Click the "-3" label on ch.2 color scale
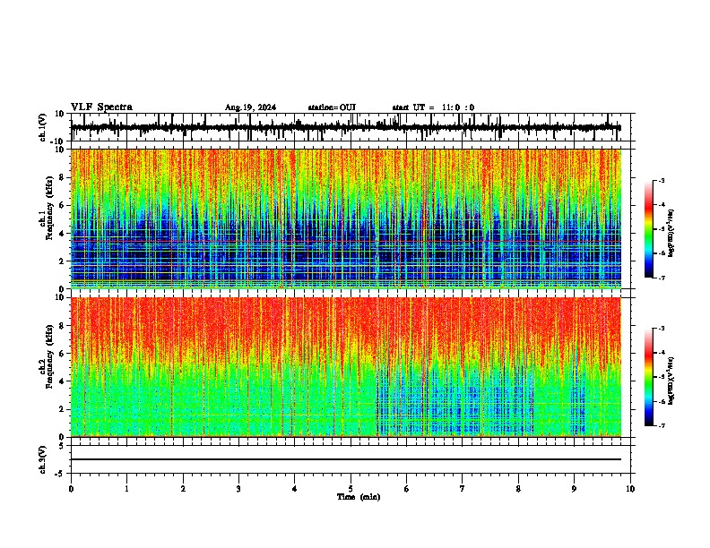Screen dimensions: 710x548 click(661, 329)
